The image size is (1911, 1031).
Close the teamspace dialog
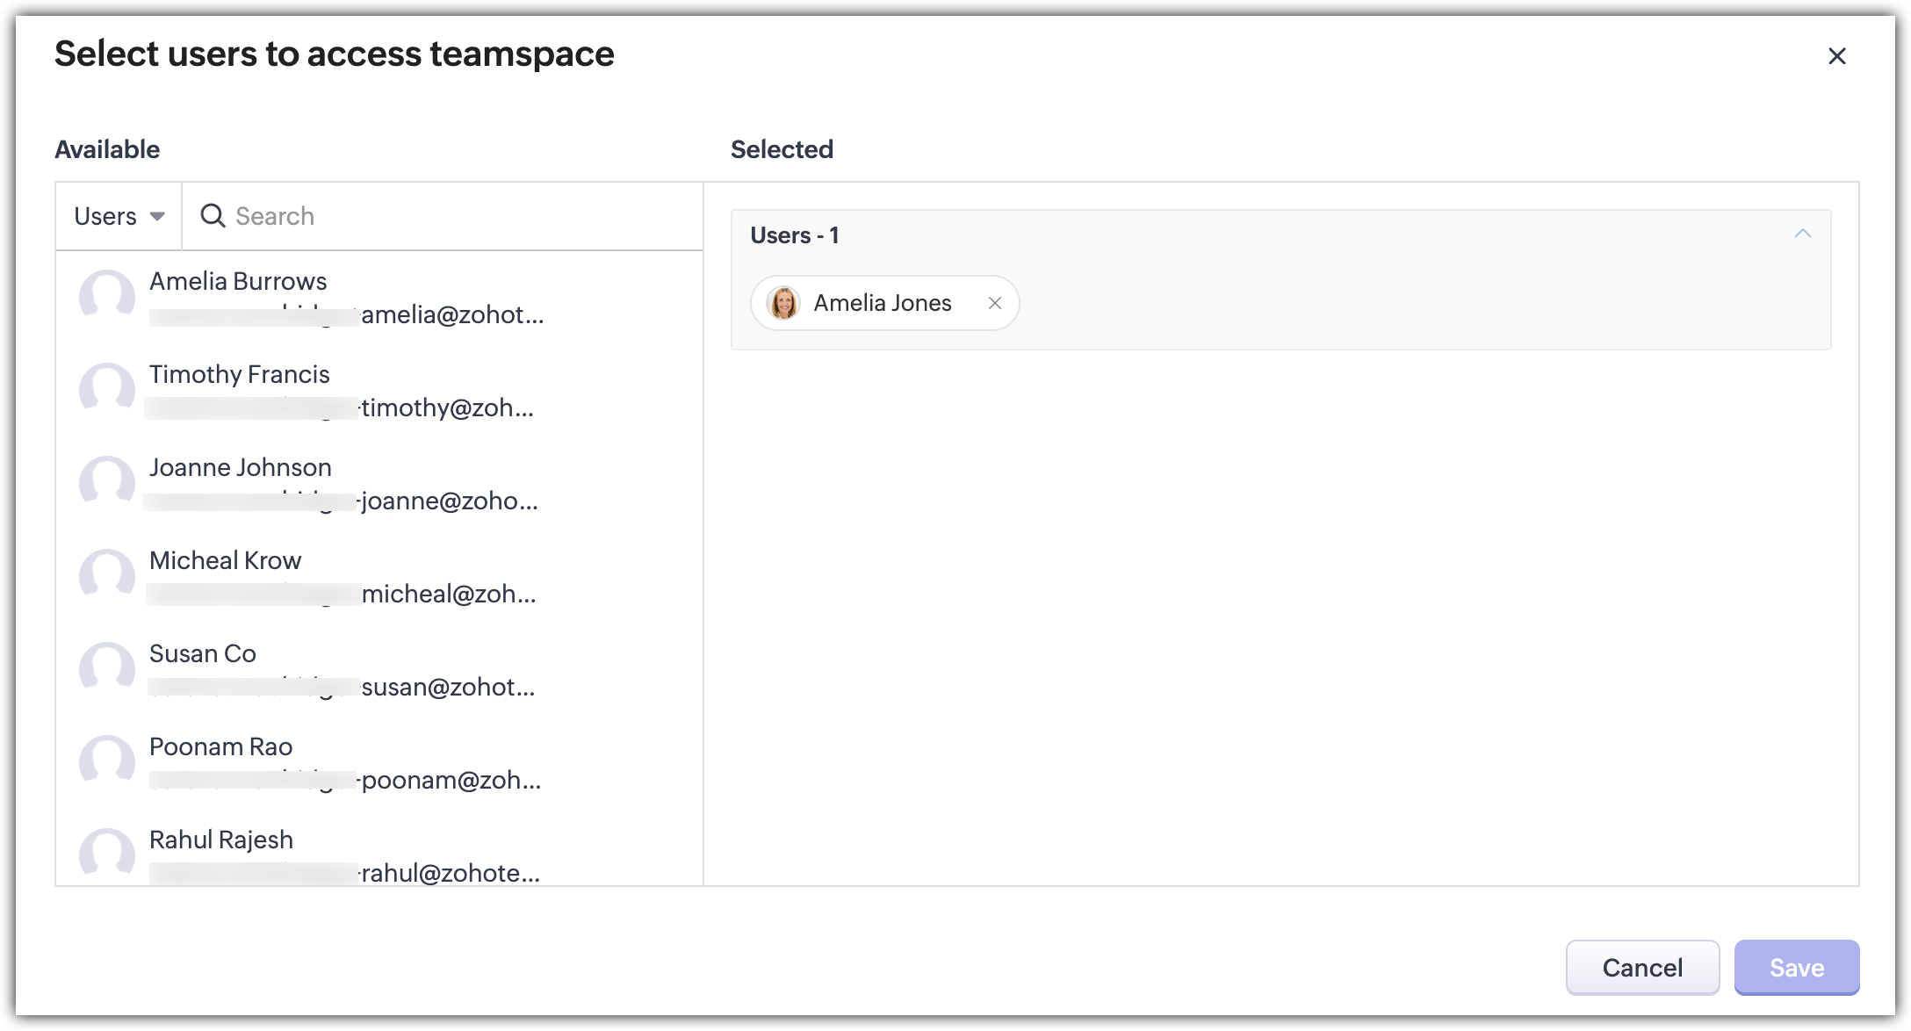(x=1836, y=56)
